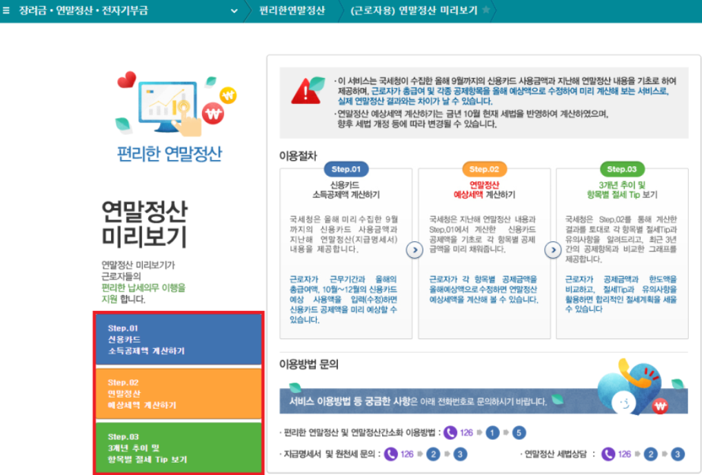The width and height of the screenshot is (702, 475).
Task: Click the Step.01 badge on the first card
Action: [x=345, y=170]
